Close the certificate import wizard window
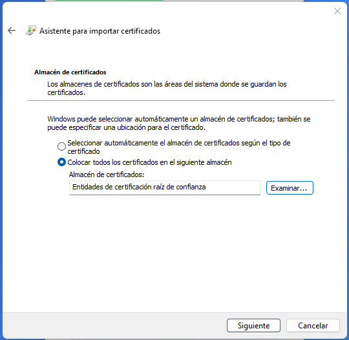Screen dimensions: 349x340 point(337,11)
